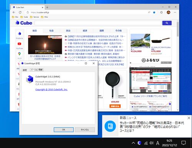
Task: Click the favorites star in address bar
Action: pos(154,12)
